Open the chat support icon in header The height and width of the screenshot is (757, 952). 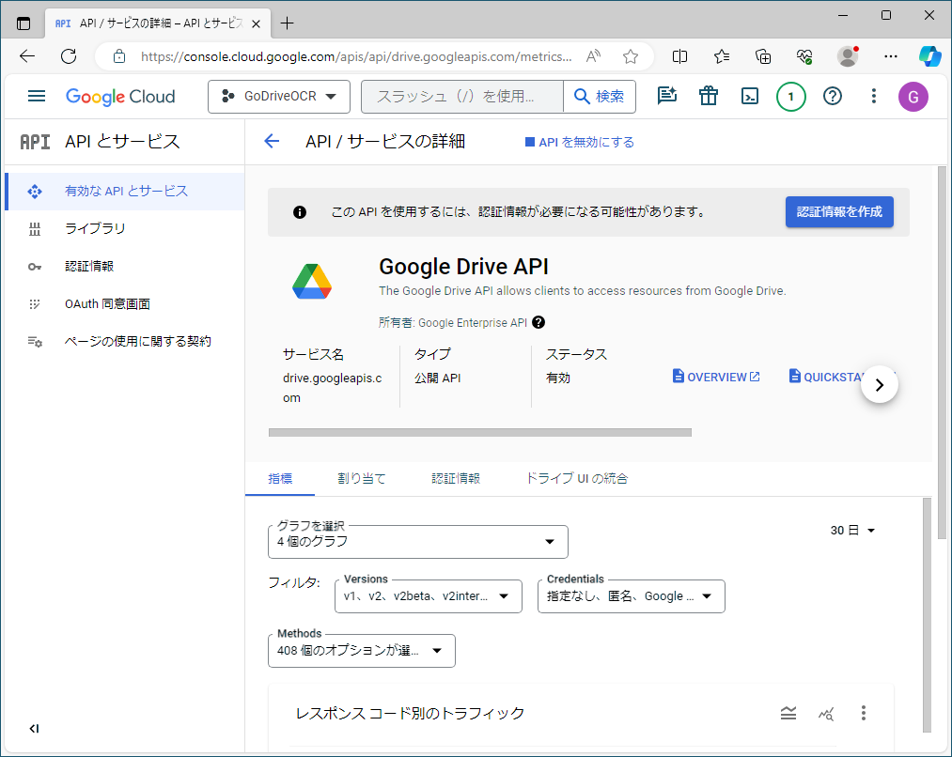(x=666, y=96)
